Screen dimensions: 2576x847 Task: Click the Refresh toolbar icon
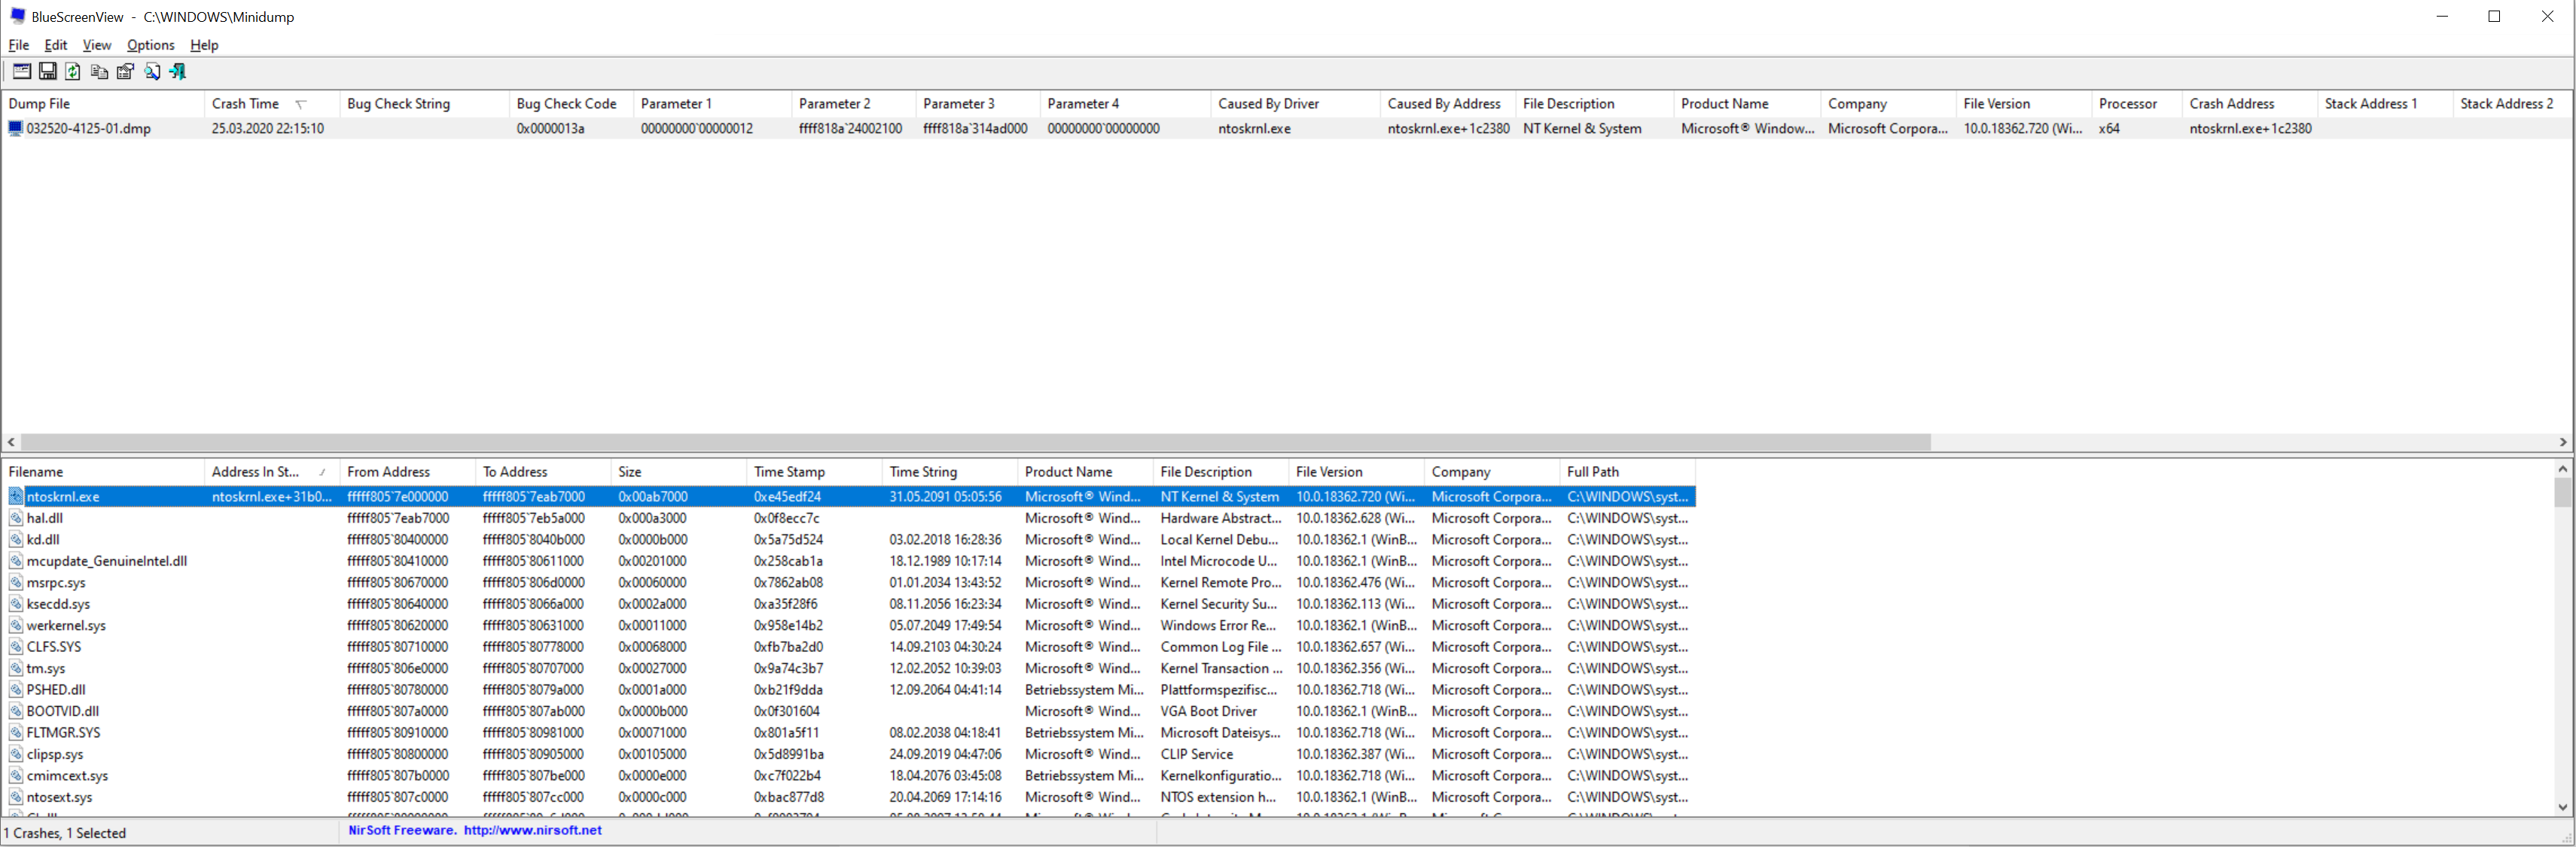73,71
